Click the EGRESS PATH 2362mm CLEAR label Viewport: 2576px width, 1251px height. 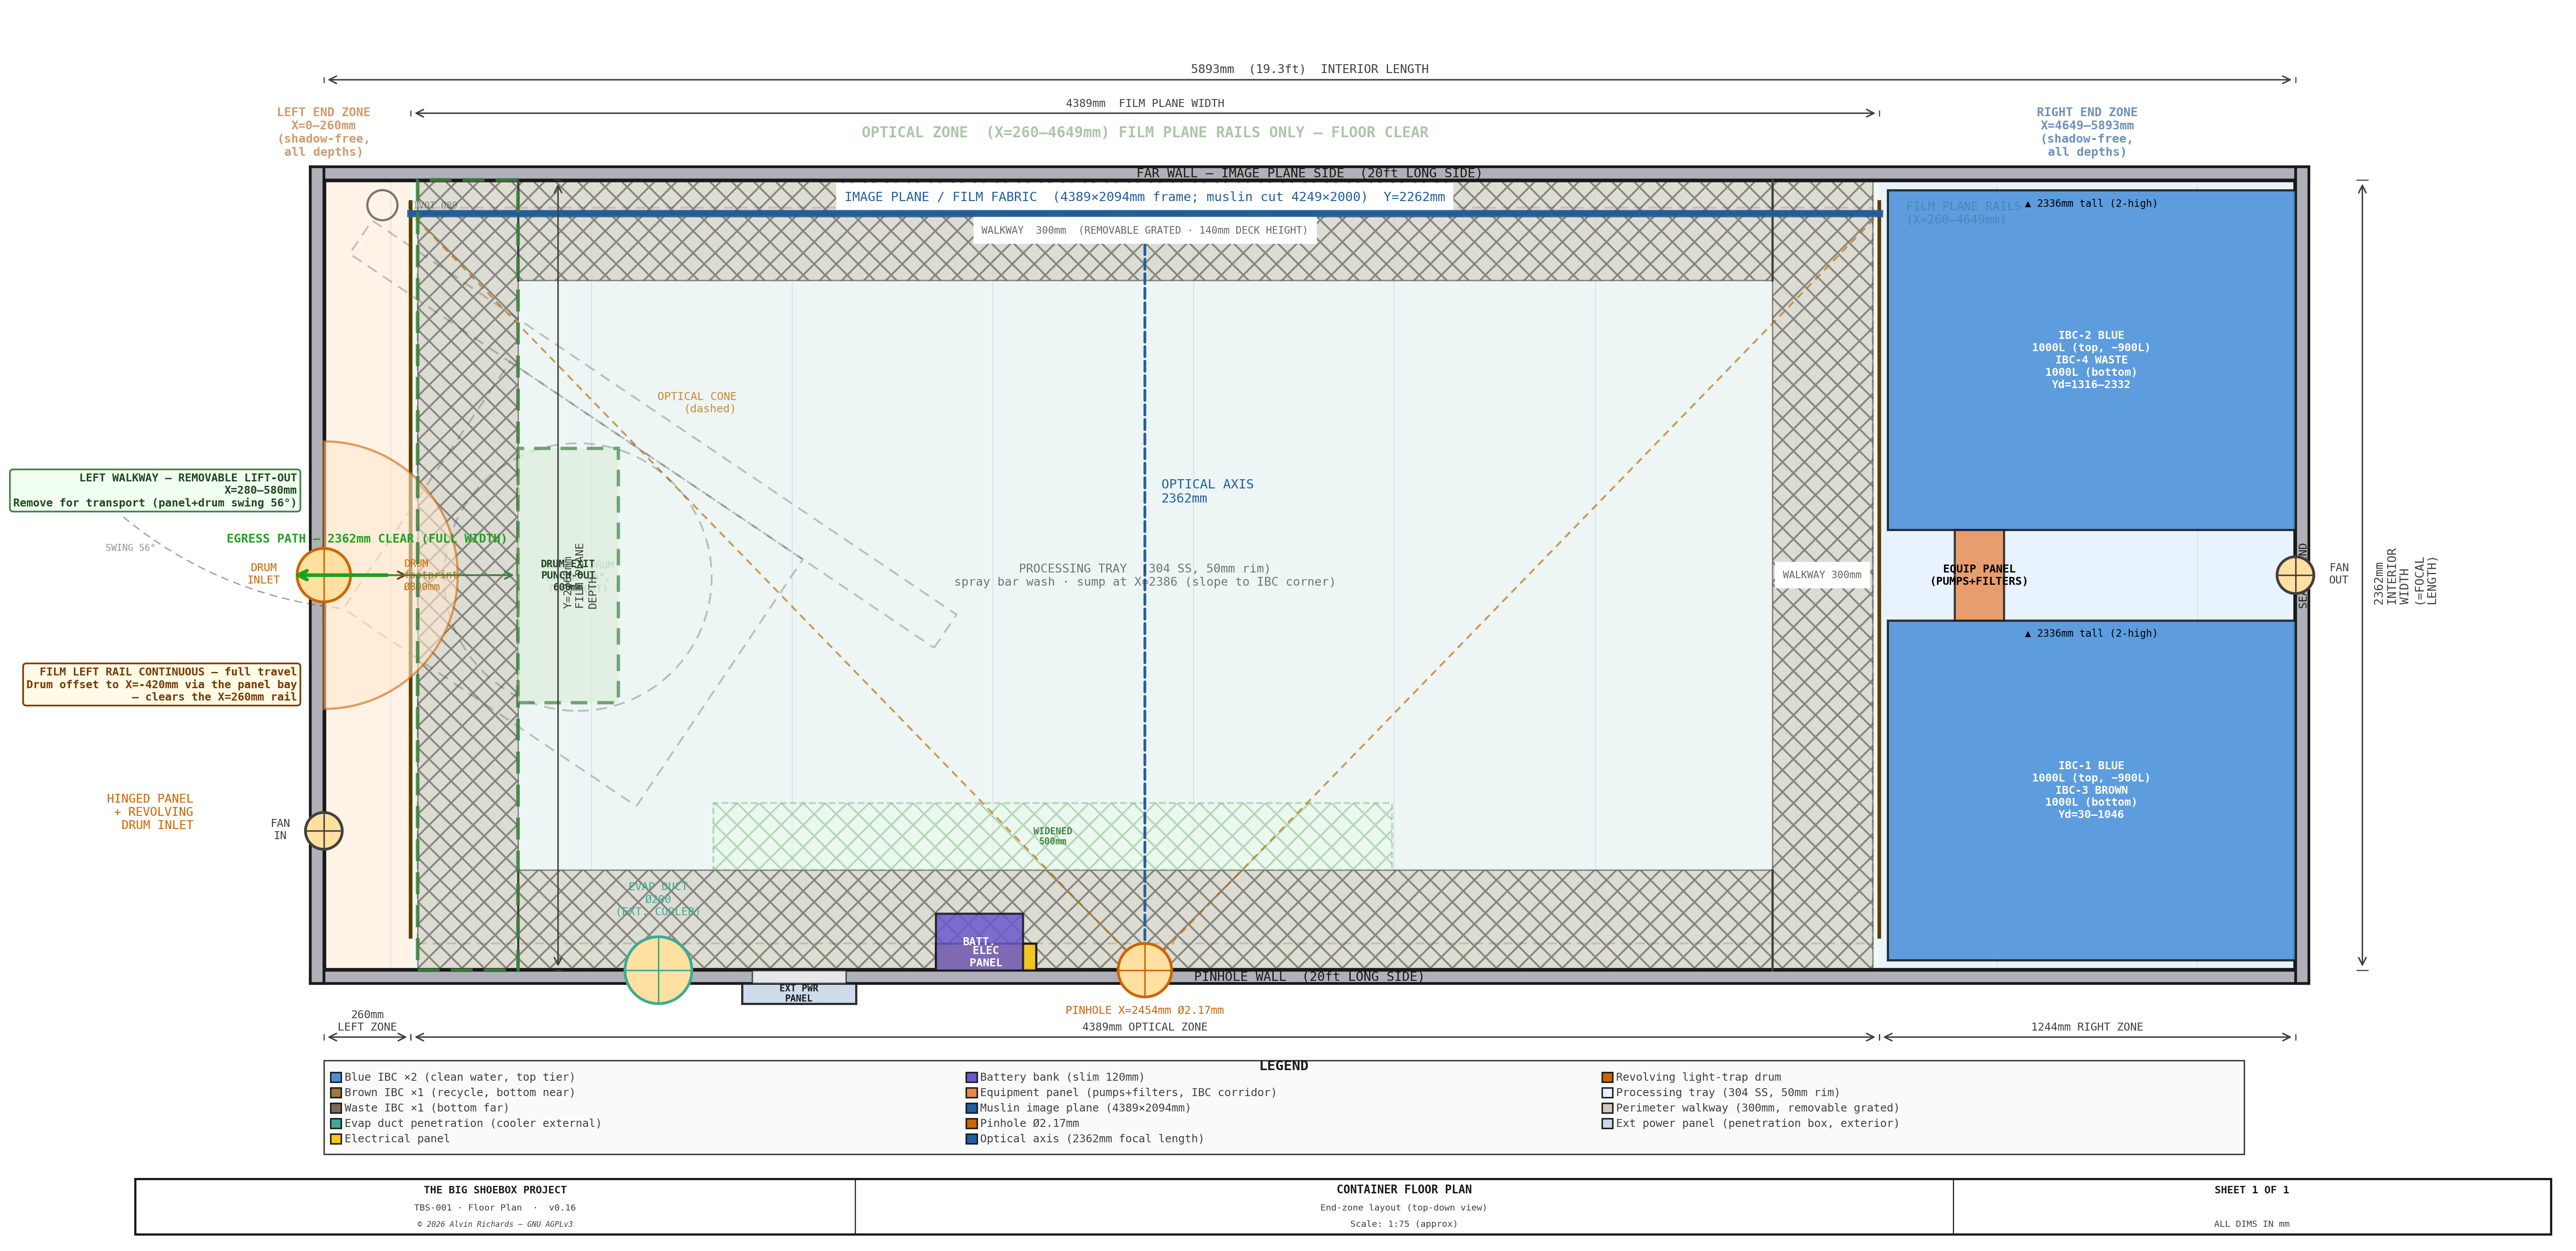click(366, 538)
